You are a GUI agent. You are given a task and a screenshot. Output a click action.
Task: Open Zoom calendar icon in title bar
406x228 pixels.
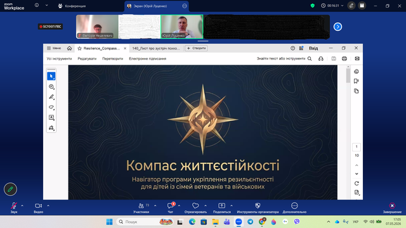362,6
